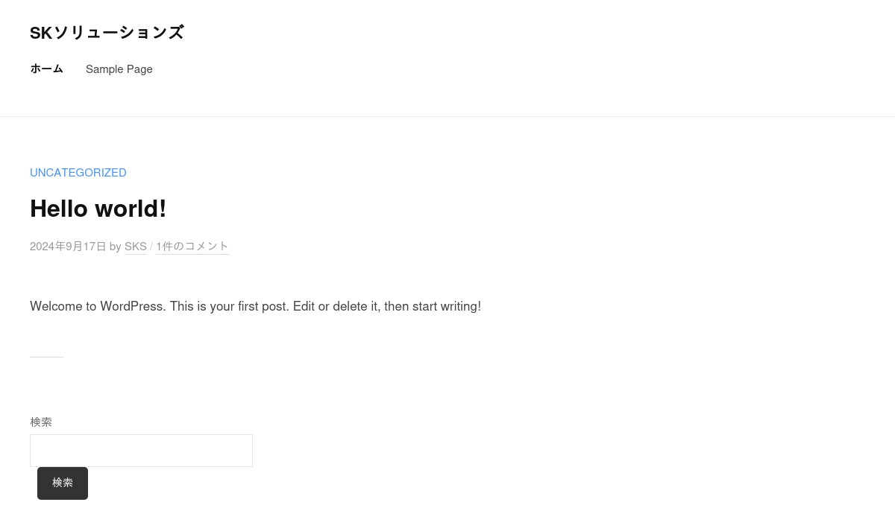Open the SKソリューションズ site title link
895x505 pixels.
(107, 33)
